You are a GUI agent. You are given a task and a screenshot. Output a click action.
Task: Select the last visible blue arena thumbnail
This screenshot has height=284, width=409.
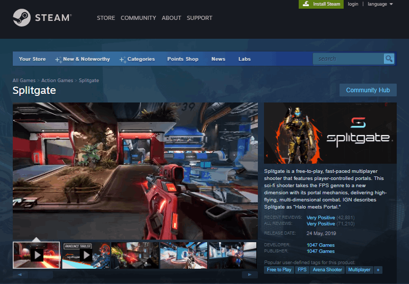click(233, 255)
